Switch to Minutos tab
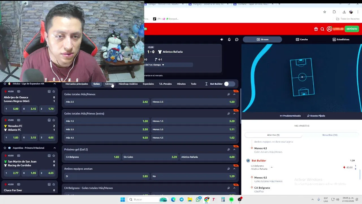This screenshot has width=362, height=204. (x=181, y=84)
